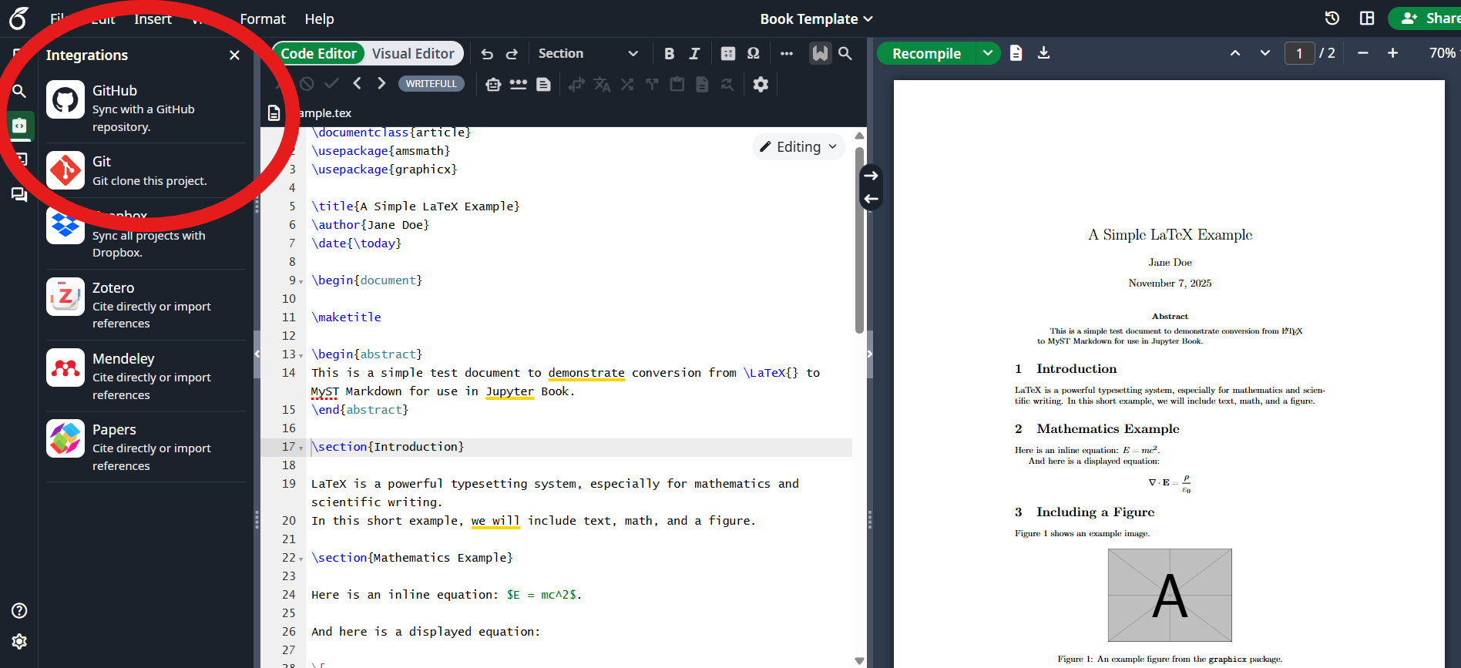Open the Insert menu
This screenshot has height=668, width=1461.
tap(153, 18)
